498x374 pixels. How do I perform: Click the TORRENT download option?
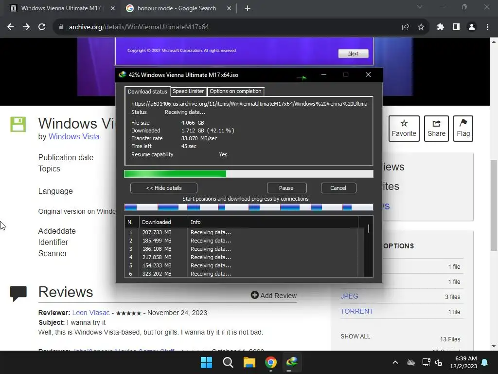(x=356, y=311)
